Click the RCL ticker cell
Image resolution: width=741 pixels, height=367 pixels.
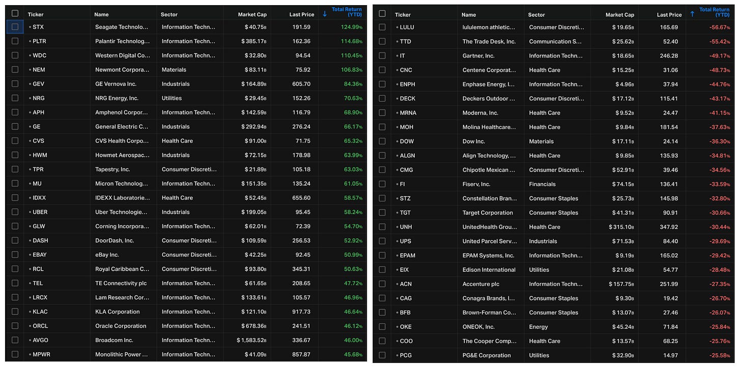click(x=38, y=269)
